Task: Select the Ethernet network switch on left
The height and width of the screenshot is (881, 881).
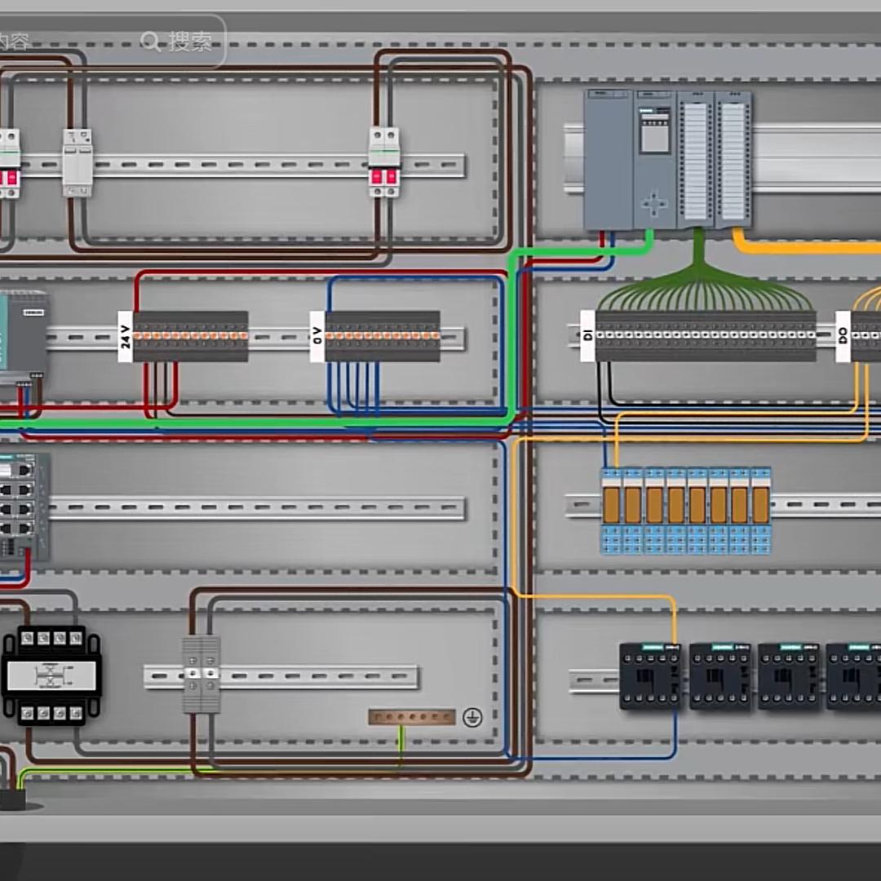Action: pos(23,506)
